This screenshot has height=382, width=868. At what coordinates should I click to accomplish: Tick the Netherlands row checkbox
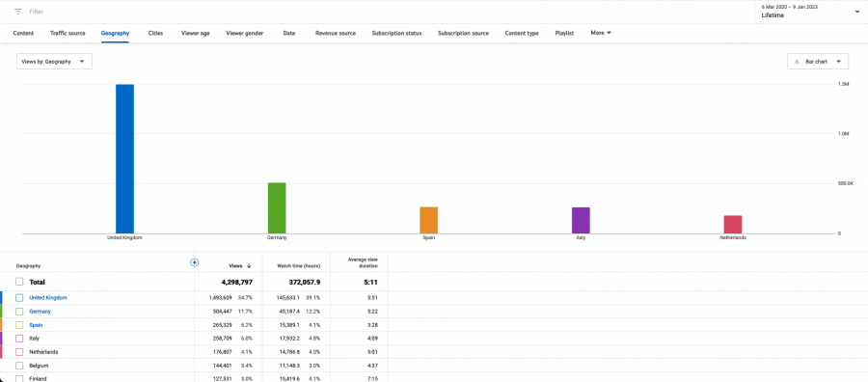coord(19,352)
